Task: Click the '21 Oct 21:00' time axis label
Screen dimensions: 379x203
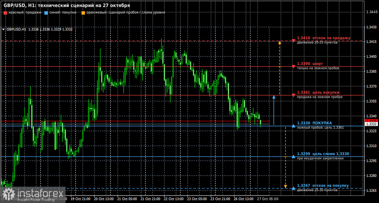Action: click(150, 199)
